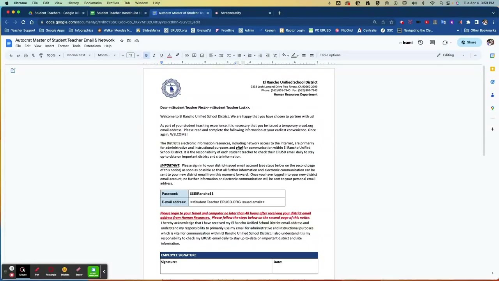Open the text alignment dropdown
This screenshot has width=499, height=281.
click(212, 55)
